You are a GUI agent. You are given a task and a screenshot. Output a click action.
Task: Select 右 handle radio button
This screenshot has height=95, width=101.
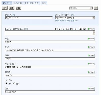6,83
